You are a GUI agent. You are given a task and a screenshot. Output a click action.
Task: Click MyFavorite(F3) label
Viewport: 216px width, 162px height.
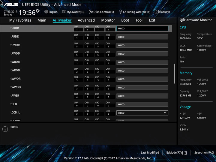click(x=76, y=12)
